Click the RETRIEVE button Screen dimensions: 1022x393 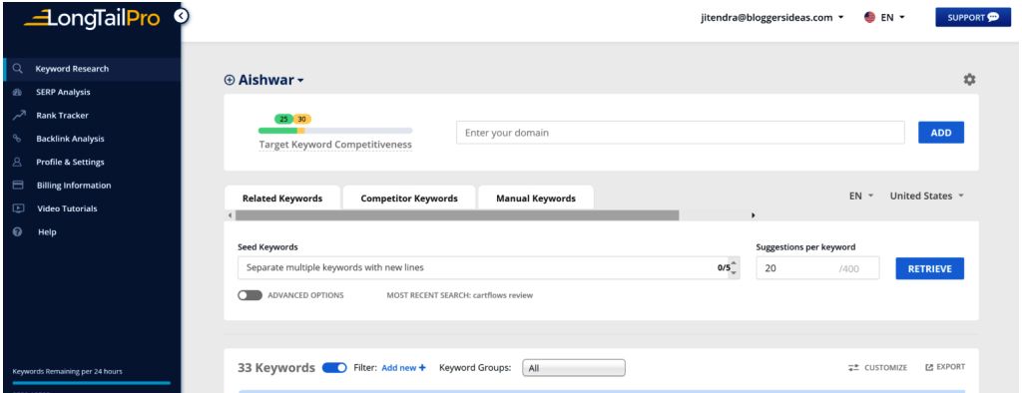pos(929,268)
